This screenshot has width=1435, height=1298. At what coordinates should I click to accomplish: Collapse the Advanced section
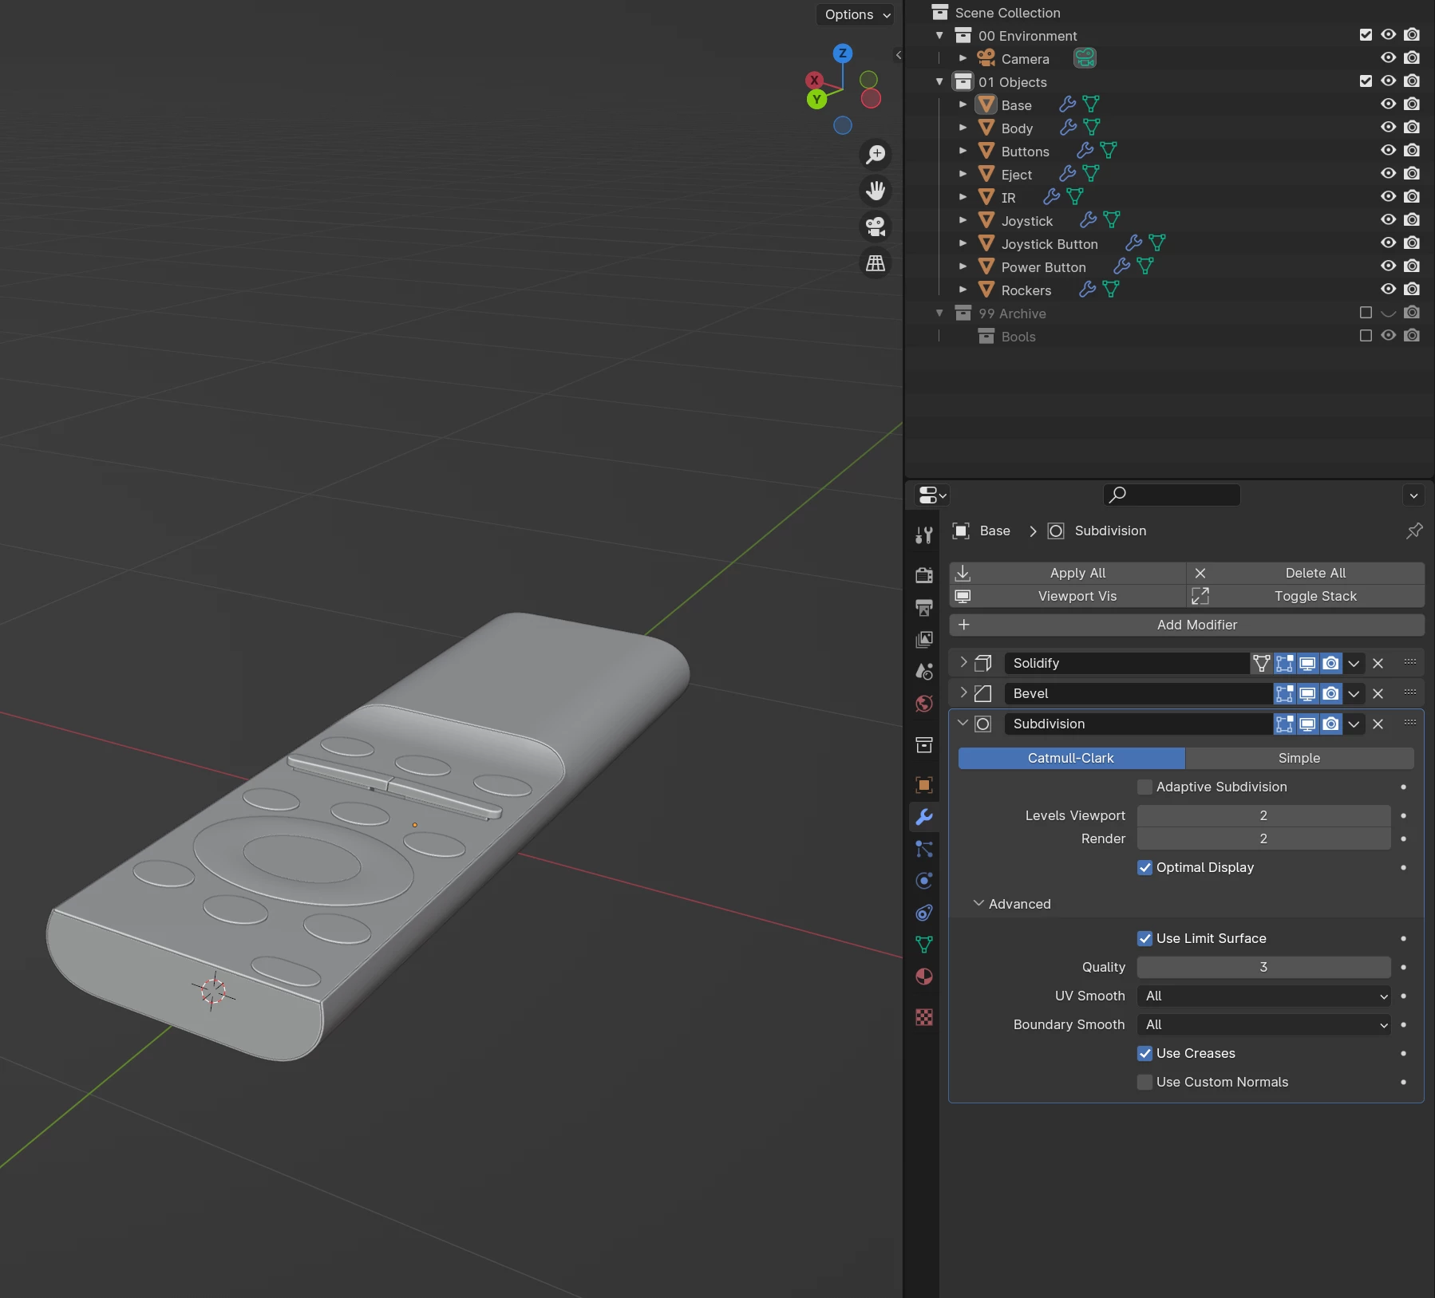978,903
